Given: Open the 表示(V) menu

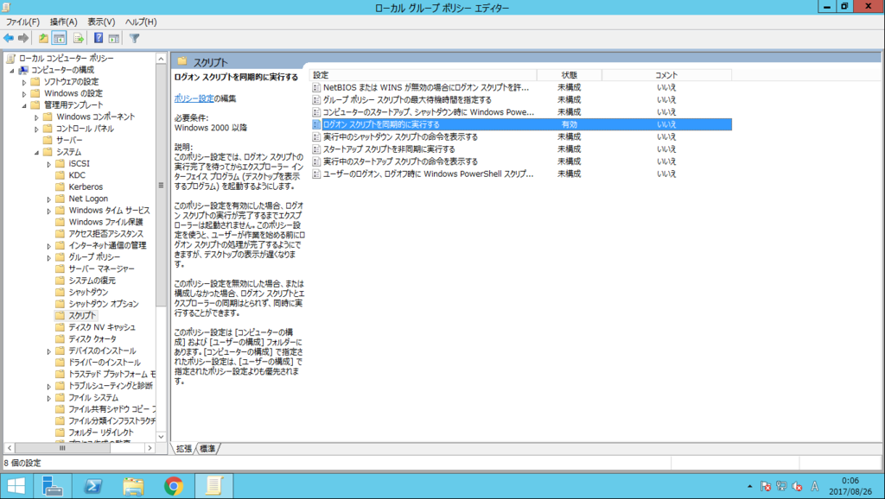Looking at the screenshot, I should tap(101, 22).
